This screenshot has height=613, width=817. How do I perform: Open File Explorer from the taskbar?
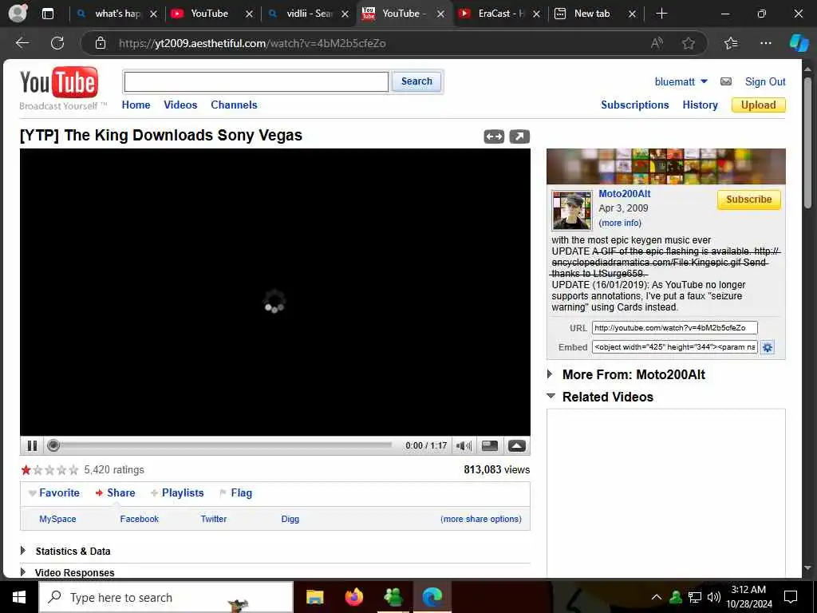[x=314, y=597]
